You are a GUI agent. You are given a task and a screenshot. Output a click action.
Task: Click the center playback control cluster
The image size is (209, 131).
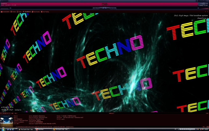click(x=104, y=8)
